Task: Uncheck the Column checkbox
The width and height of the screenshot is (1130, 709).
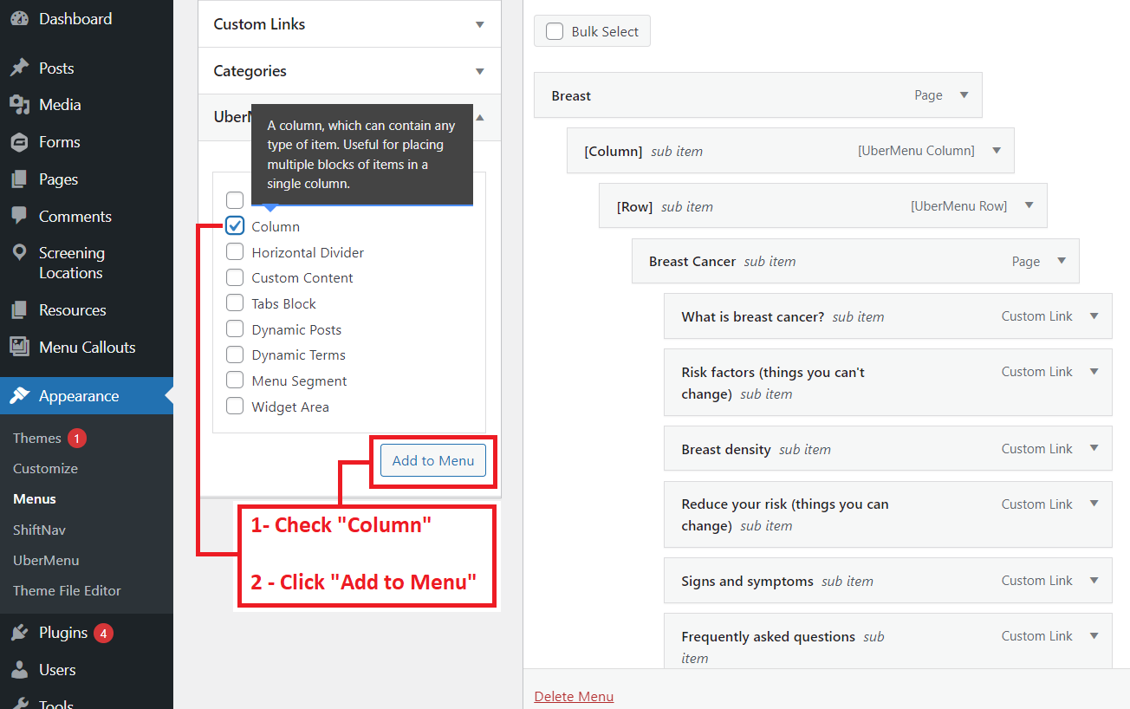Action: (235, 226)
